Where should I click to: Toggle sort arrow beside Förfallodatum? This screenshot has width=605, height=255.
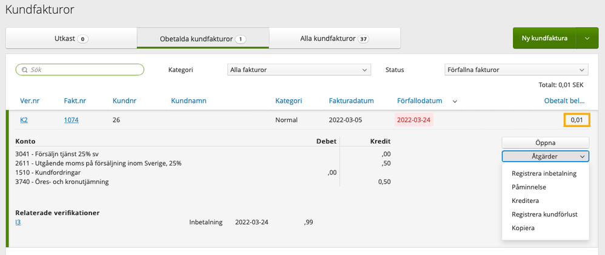(455, 101)
